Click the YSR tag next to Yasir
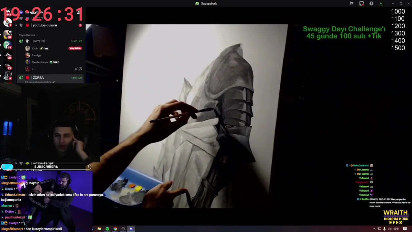 44,48
